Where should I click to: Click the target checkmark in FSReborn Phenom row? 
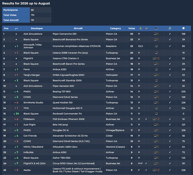[146, 119]
